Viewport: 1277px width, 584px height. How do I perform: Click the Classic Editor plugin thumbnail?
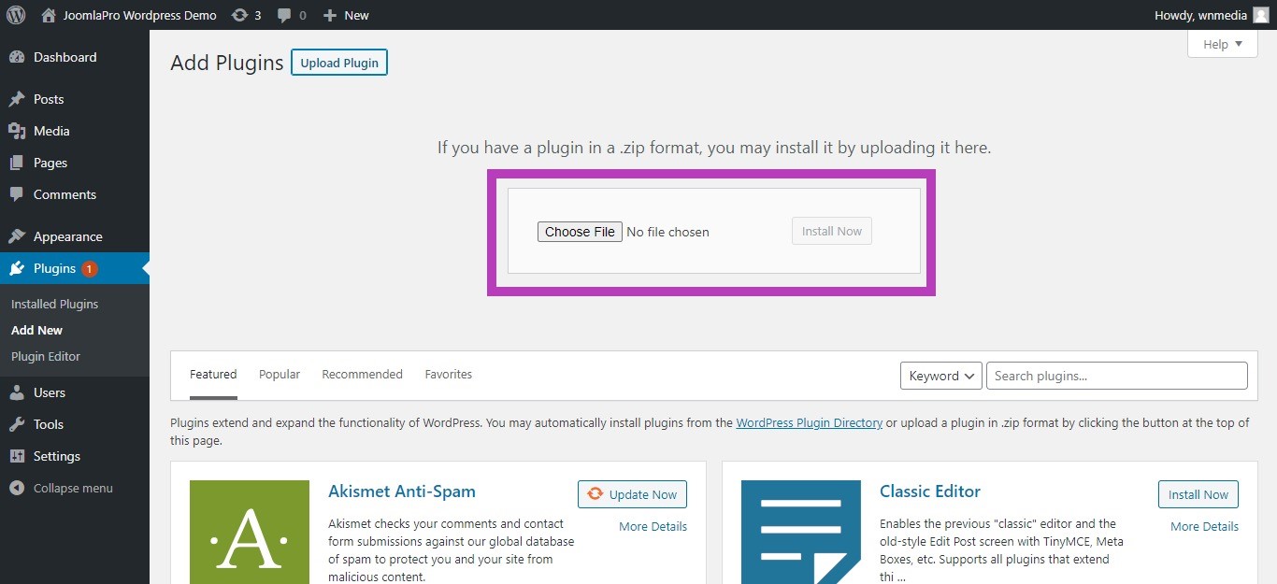pyautogui.click(x=801, y=532)
